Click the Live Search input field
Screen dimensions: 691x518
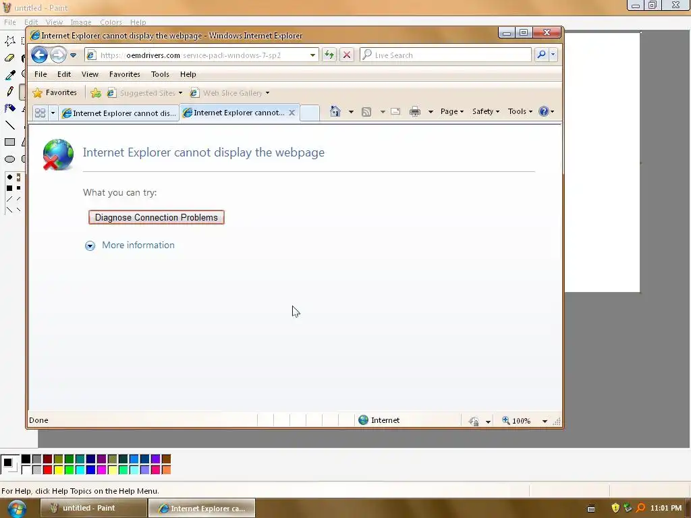(x=445, y=55)
